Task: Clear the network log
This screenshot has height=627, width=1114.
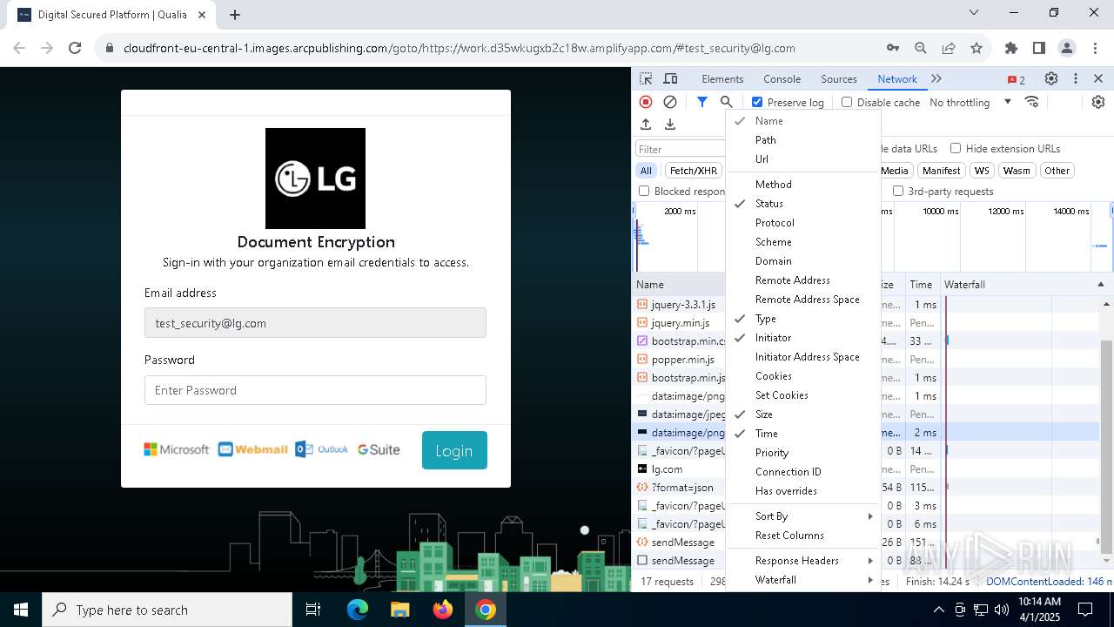Action: pos(670,102)
